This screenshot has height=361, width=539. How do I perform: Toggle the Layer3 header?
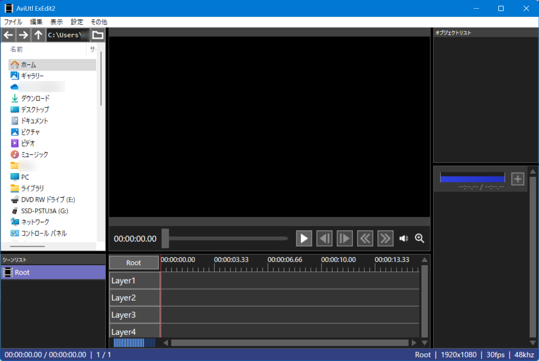[134, 315]
